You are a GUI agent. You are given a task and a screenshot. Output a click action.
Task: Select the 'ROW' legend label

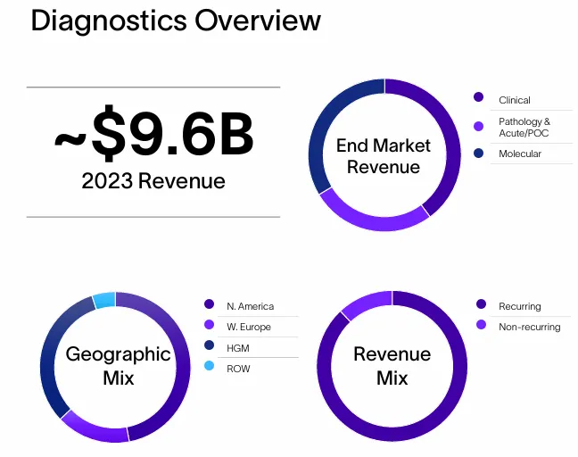[x=238, y=369]
